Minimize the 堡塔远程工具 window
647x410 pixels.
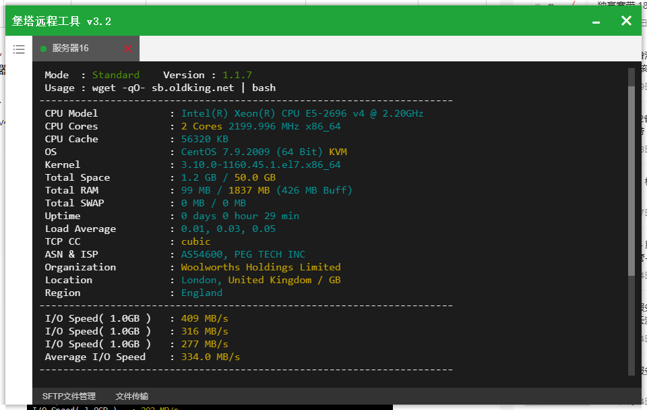coord(596,22)
